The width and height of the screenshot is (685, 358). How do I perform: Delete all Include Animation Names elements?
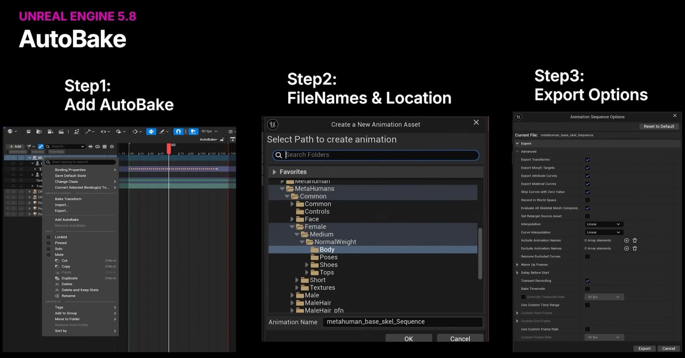(x=635, y=240)
